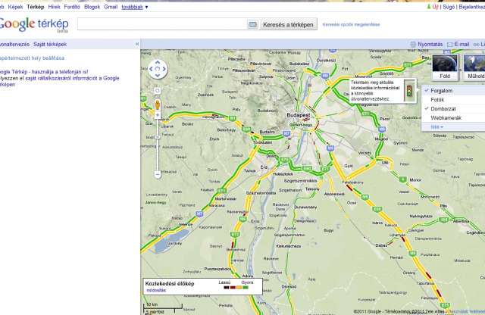Open the Térkép menu item
The width and height of the screenshot is (485, 315).
[x=36, y=7]
